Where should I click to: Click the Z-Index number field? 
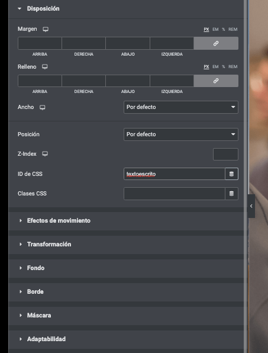225,154
